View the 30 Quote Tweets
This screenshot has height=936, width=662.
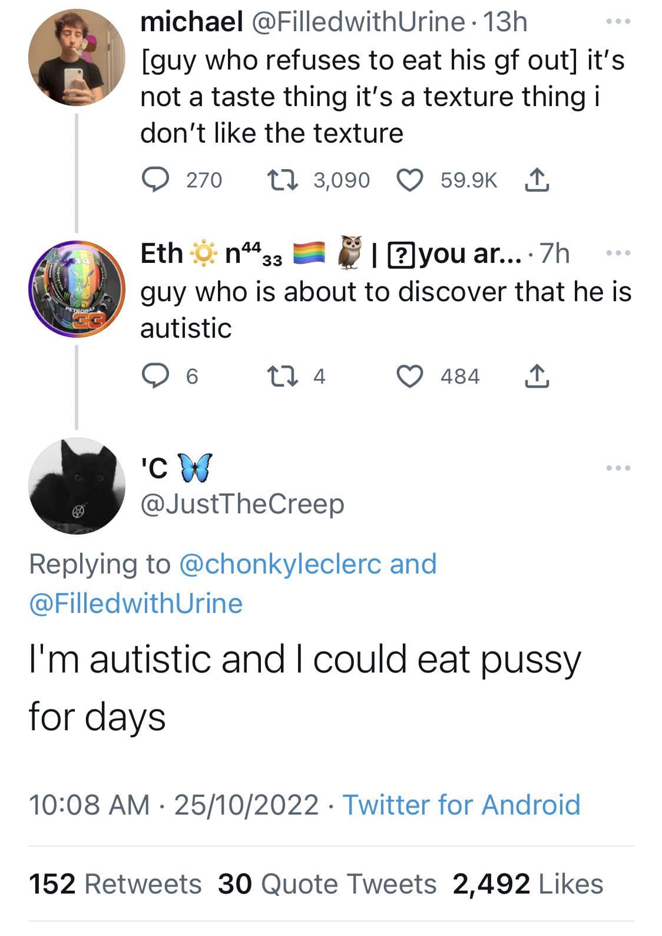pyautogui.click(x=327, y=884)
